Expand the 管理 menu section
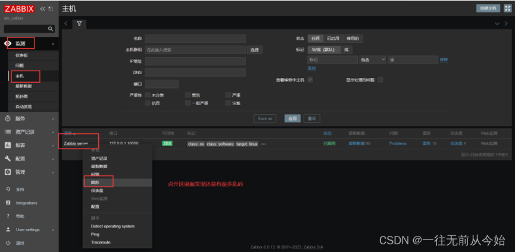The width and height of the screenshot is (515, 252). (53, 172)
